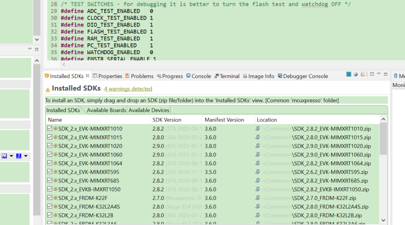
Task: Click the teal X icon in SDK view toolbar
Action: coord(349,74)
